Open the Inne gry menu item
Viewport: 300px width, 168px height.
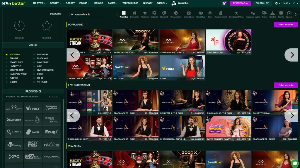click(x=148, y=3)
